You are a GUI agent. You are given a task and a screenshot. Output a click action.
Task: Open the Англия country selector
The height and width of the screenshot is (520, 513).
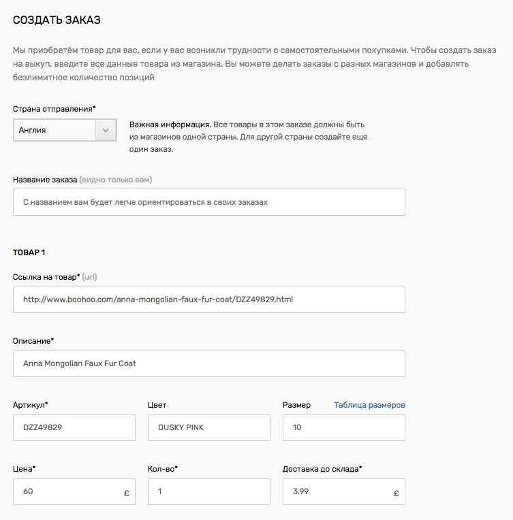tap(65, 130)
